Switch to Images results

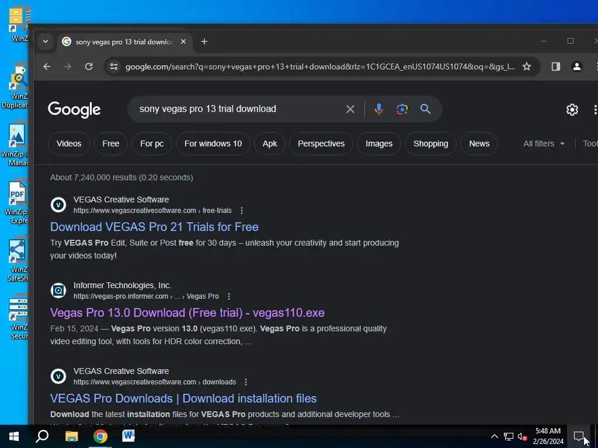pyautogui.click(x=379, y=143)
